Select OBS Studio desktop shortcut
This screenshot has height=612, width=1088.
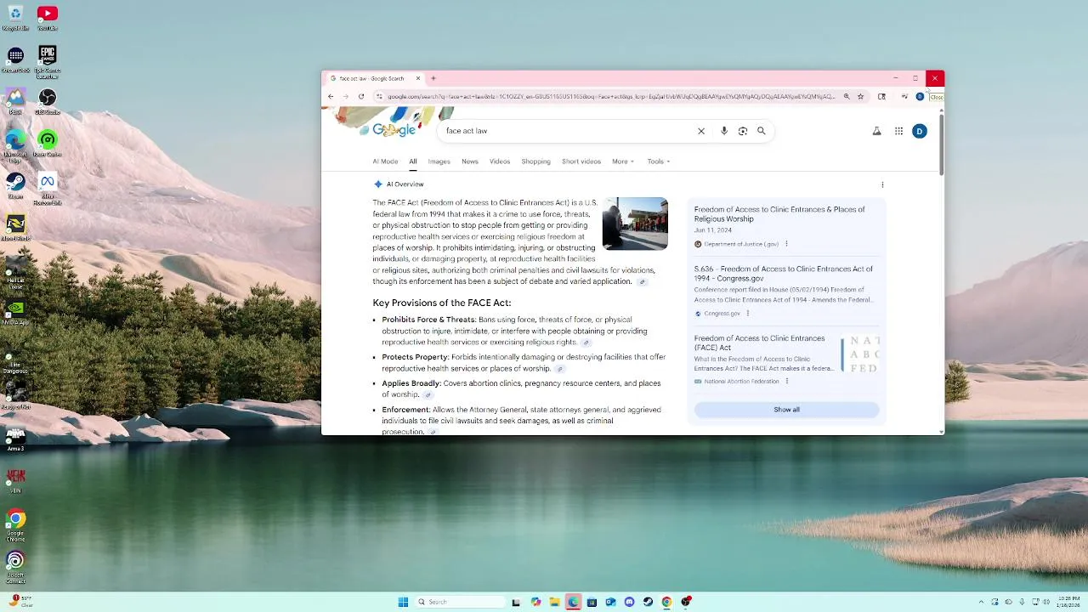[48, 102]
